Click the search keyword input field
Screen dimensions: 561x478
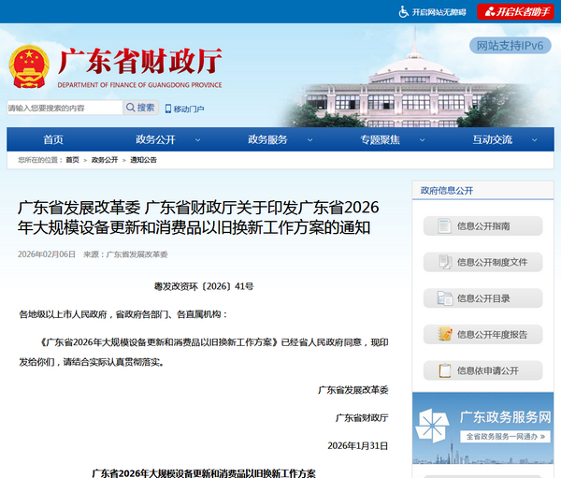[64, 108]
